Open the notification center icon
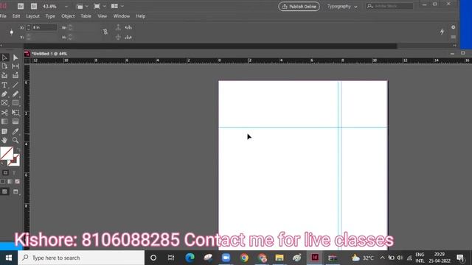Viewport: 472px width, 265px height. [460, 258]
